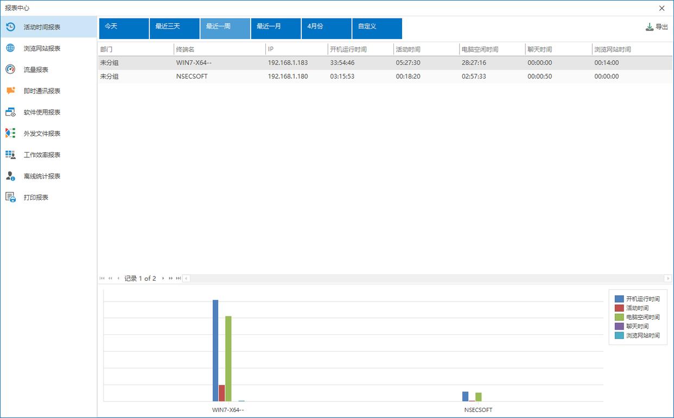674x418 pixels.
Task: Click the outgoing file report icon
Action: click(10, 134)
